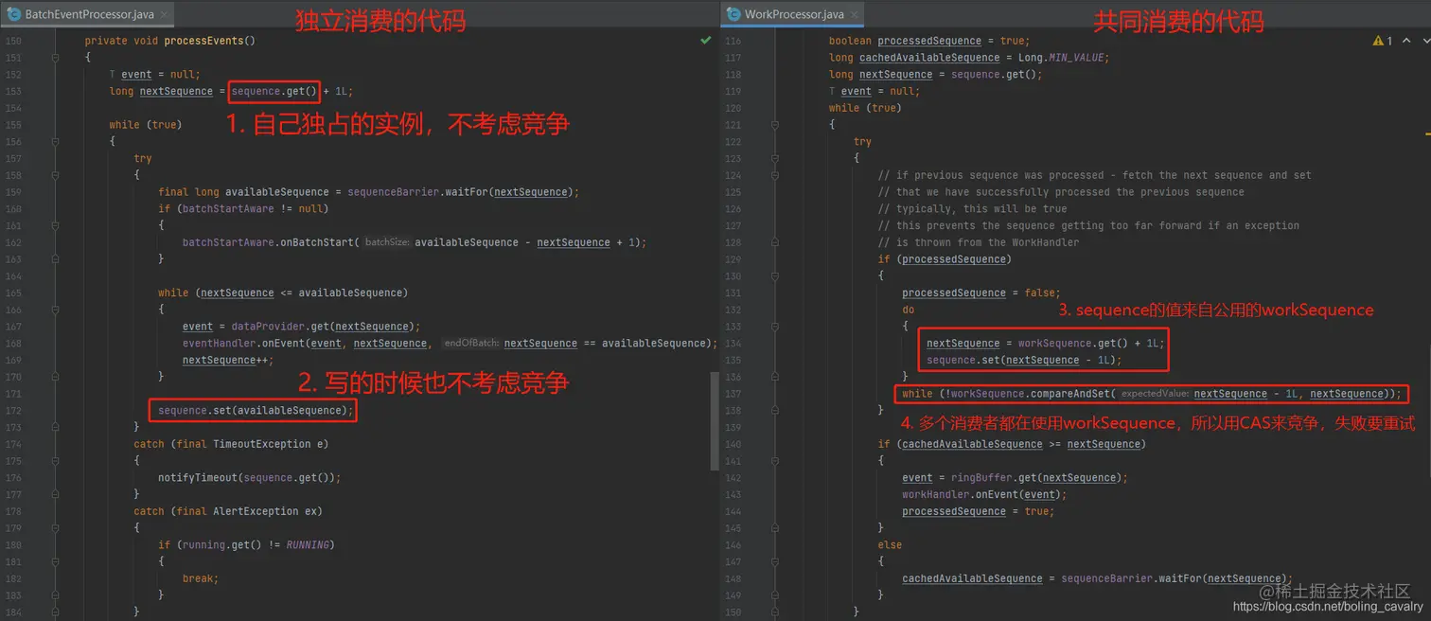Navigate to previous problem with up arrow icon
The height and width of the screenshot is (621, 1431).
[1405, 41]
